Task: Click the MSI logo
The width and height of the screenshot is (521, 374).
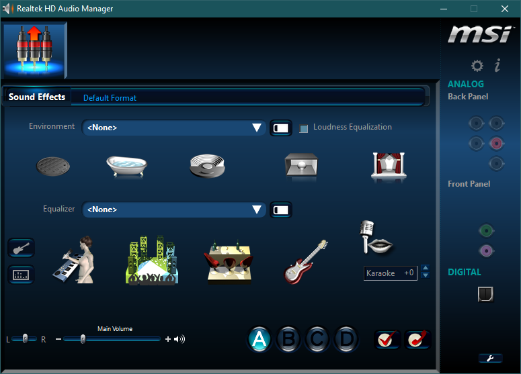Action: (480, 34)
